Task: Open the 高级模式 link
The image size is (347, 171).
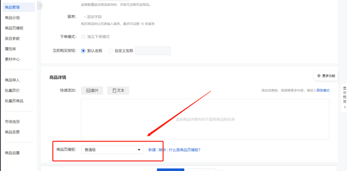Action: tap(323, 90)
